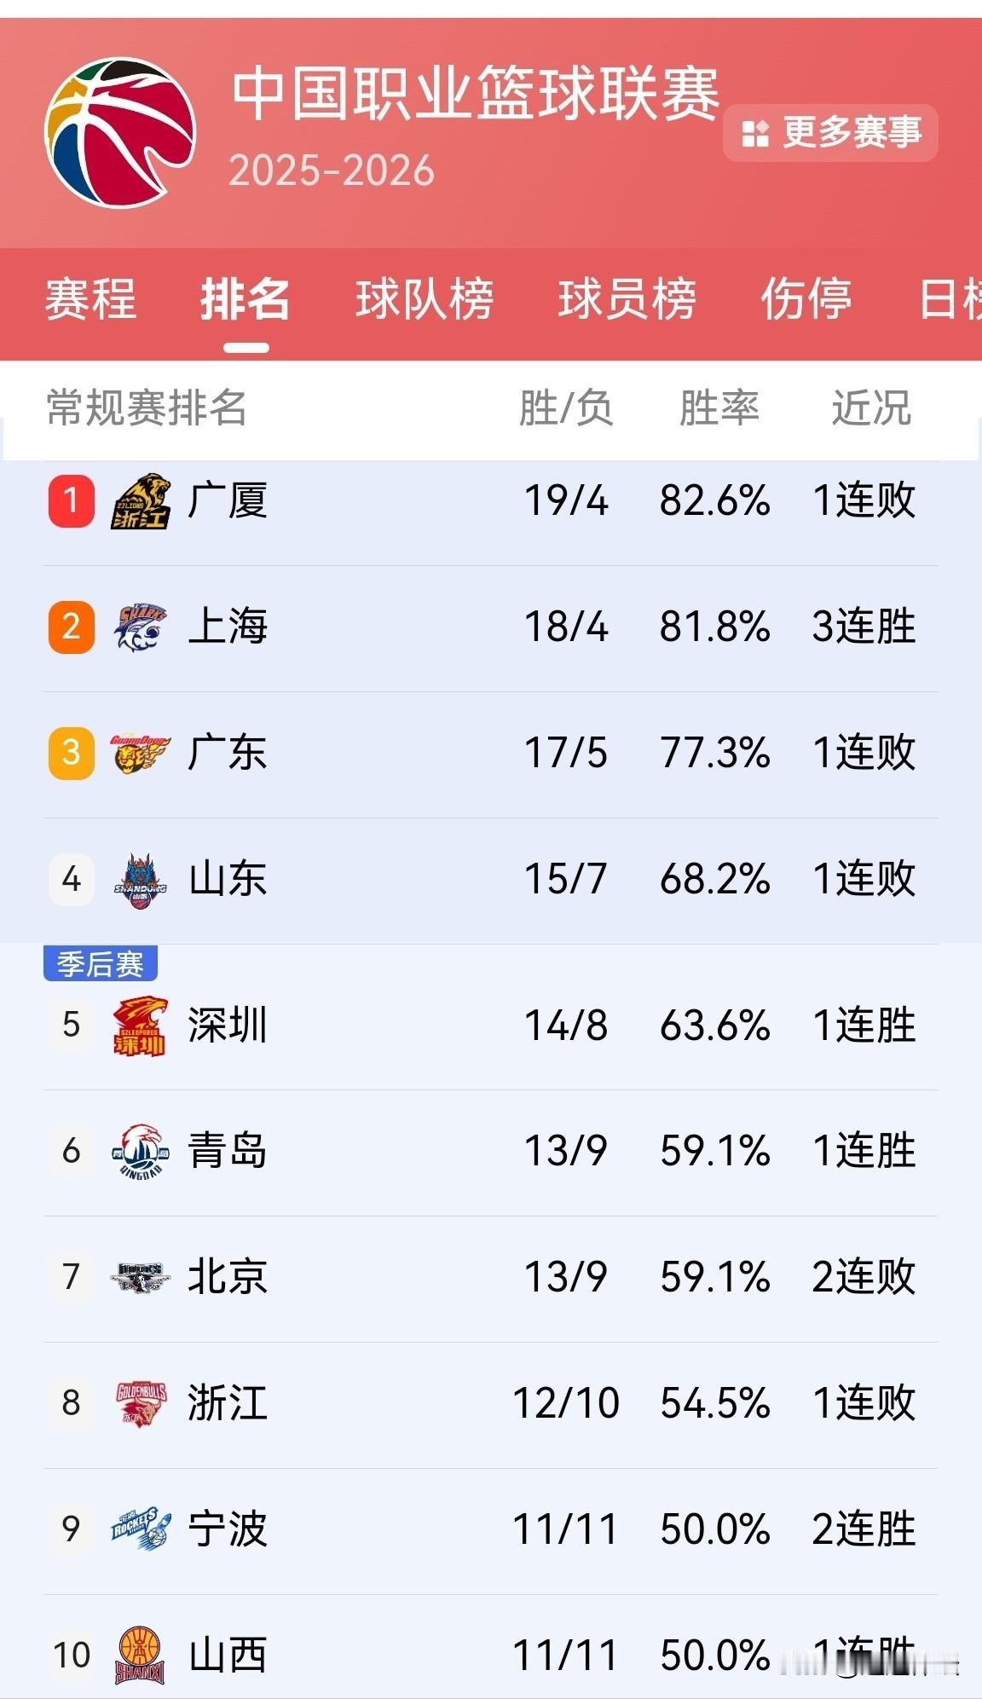Viewport: 982px width, 1699px height.
Task: Switch to the 赛程 tab
Action: 90,299
